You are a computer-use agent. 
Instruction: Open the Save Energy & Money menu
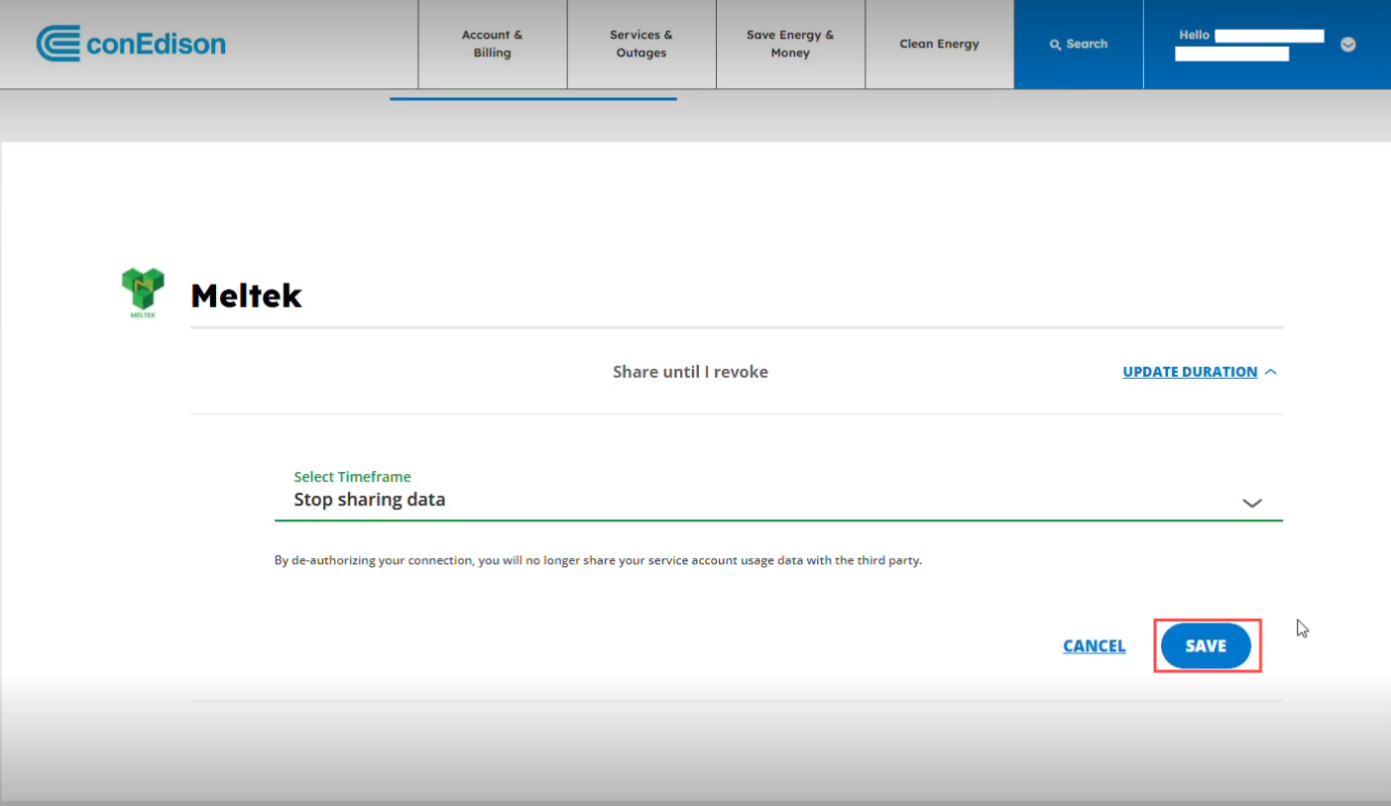[790, 44]
